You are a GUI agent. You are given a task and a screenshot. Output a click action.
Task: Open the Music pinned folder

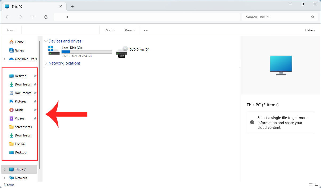point(19,110)
